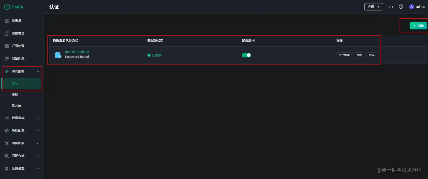Click the EMQX logo icon

7,7
